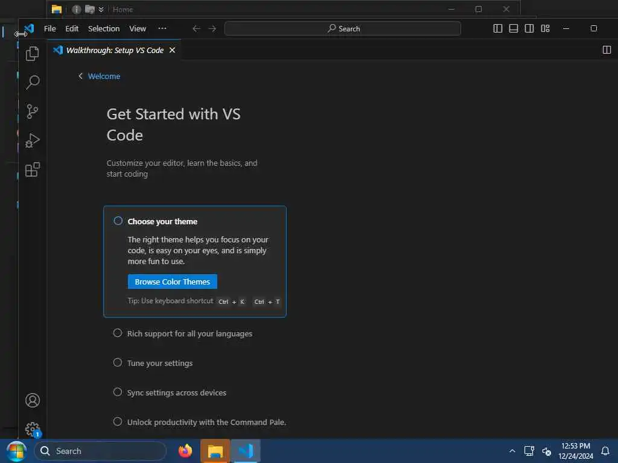Screen dimensions: 618x463
Task: Split the editor to the right
Action: 607,50
